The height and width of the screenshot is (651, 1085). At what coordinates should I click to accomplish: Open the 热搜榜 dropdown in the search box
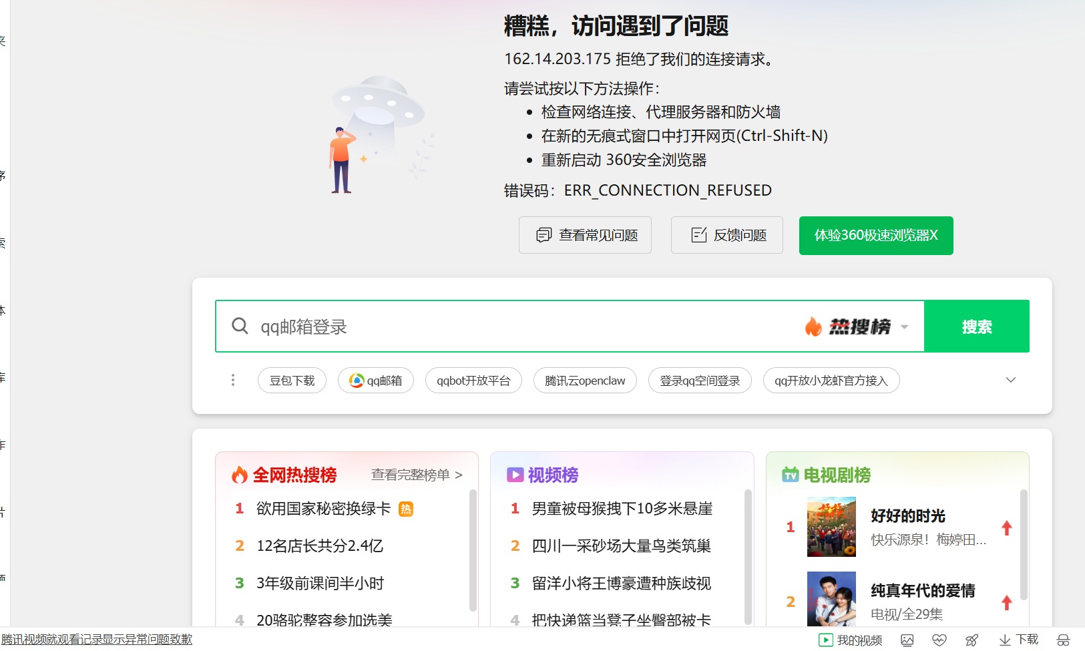click(x=857, y=327)
